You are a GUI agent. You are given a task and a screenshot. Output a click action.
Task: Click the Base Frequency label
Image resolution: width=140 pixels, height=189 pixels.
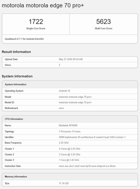coord(13,143)
